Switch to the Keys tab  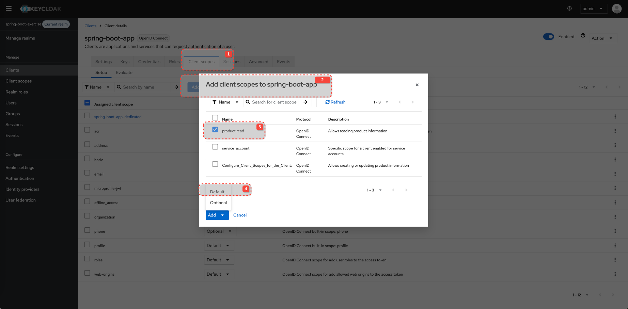[x=125, y=62]
